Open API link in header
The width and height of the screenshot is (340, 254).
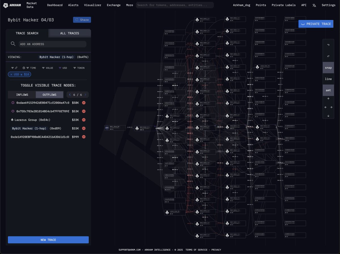304,5
